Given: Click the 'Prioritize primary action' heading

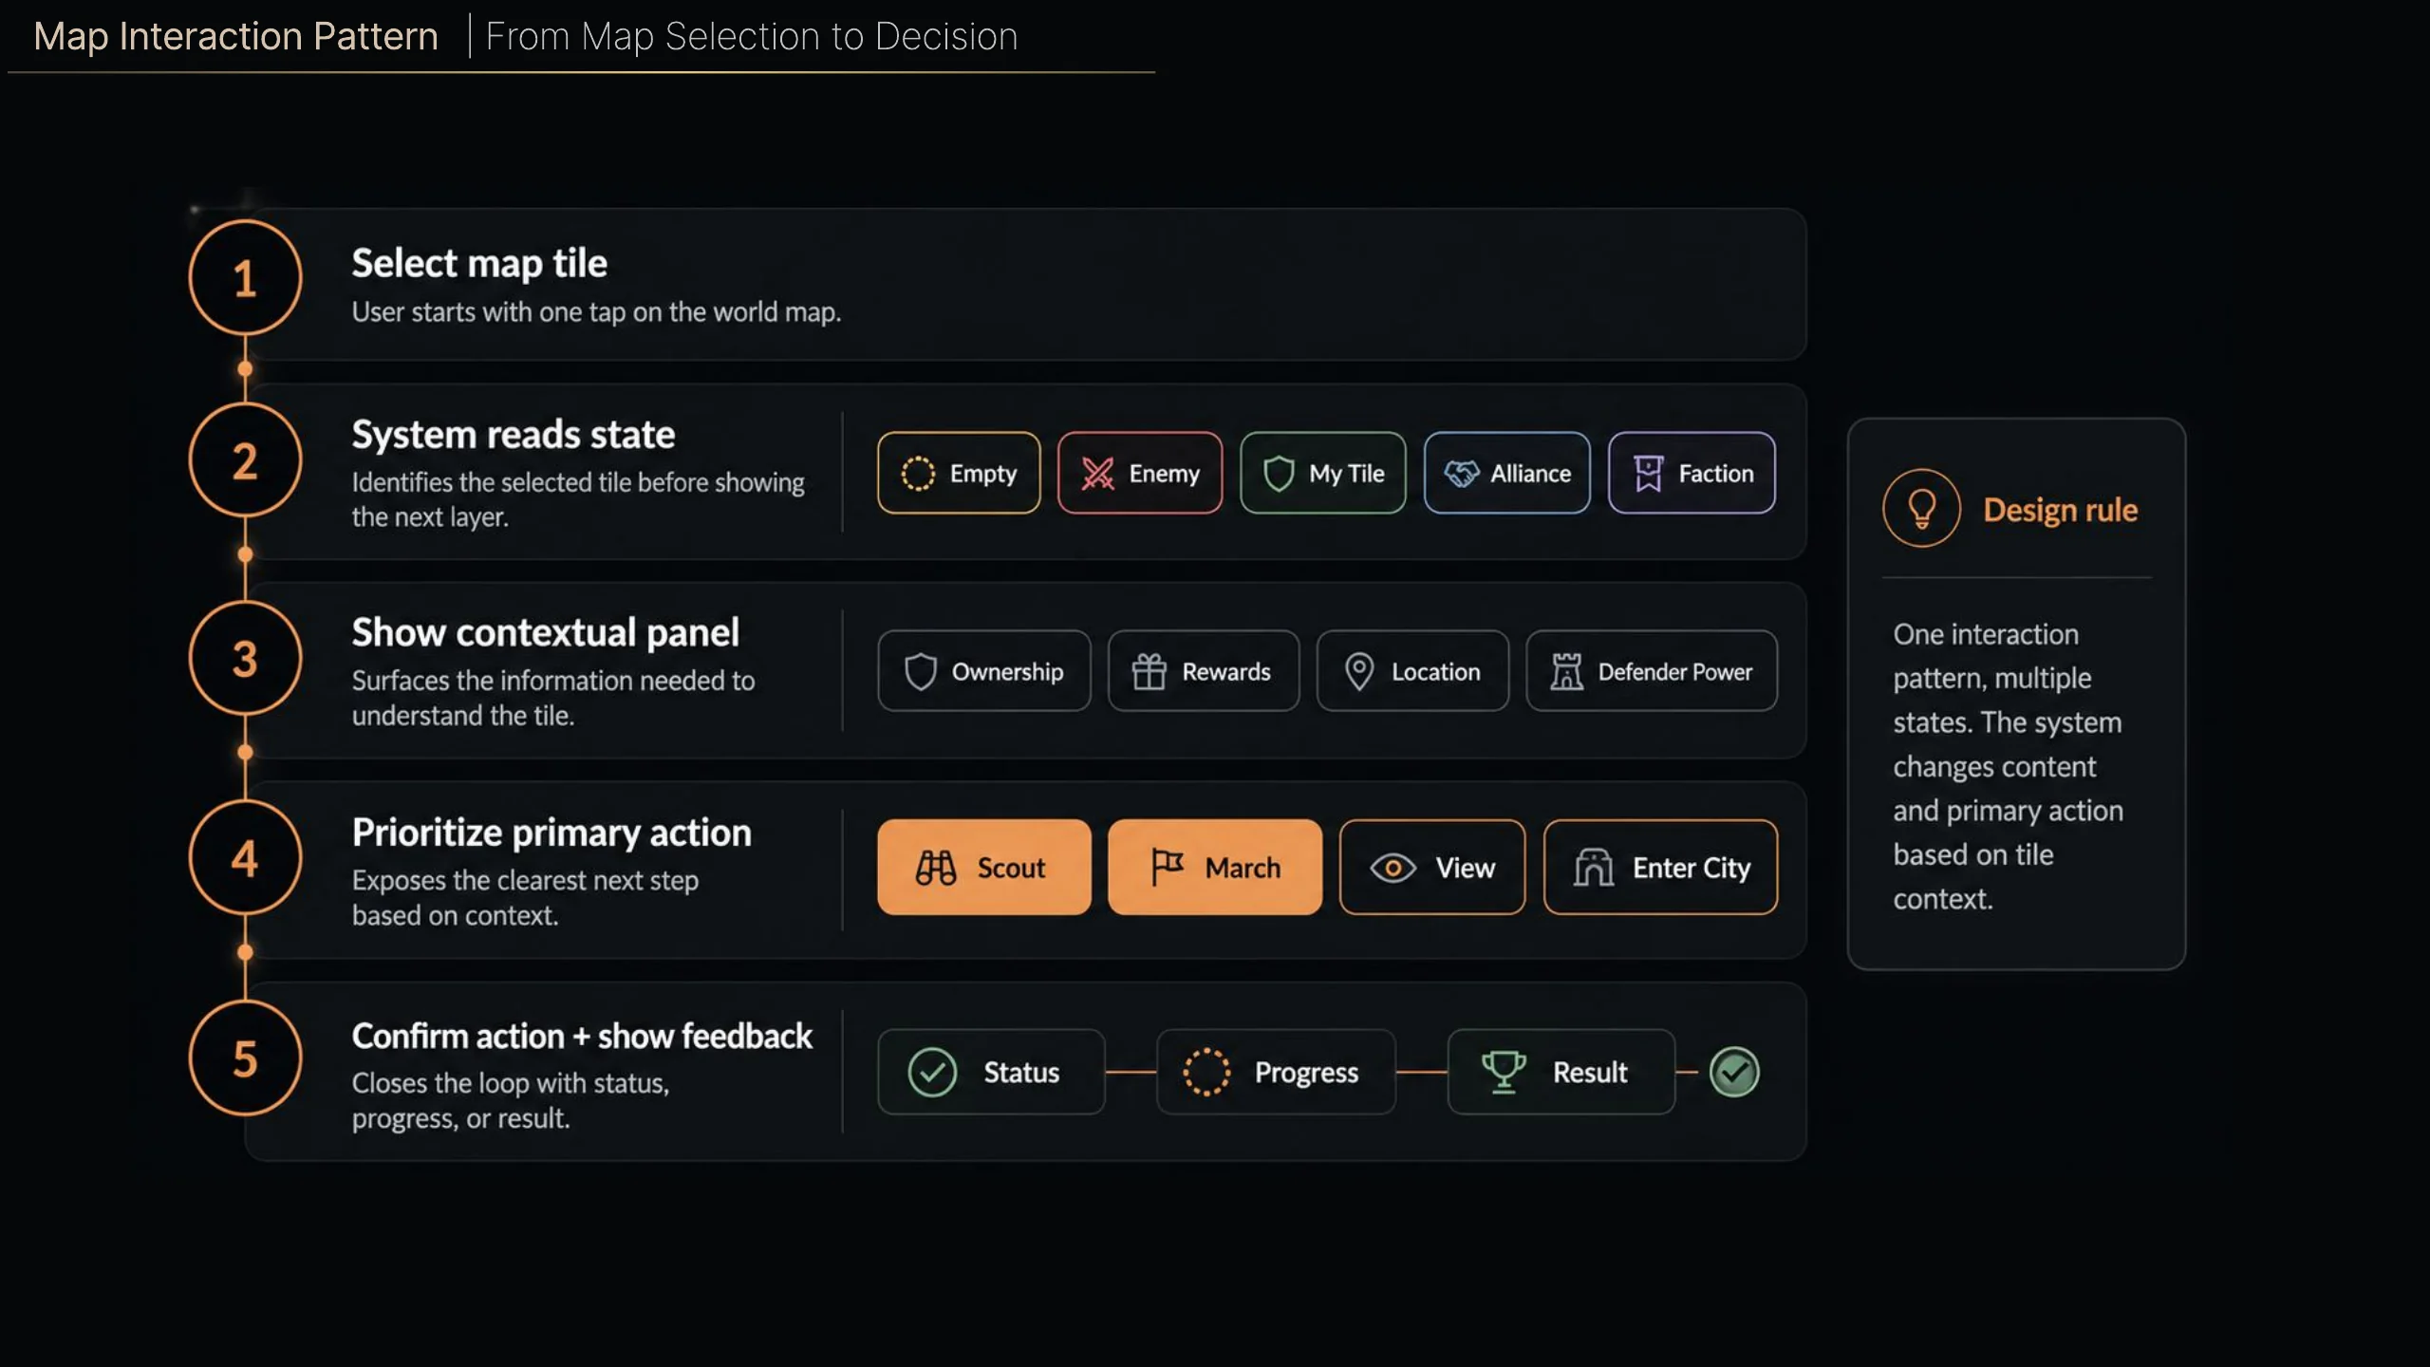Looking at the screenshot, I should click(x=551, y=833).
